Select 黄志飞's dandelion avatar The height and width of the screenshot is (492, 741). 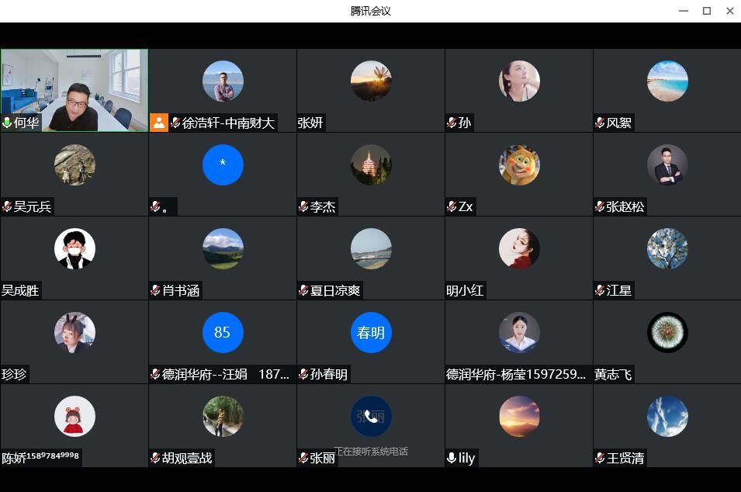(667, 333)
